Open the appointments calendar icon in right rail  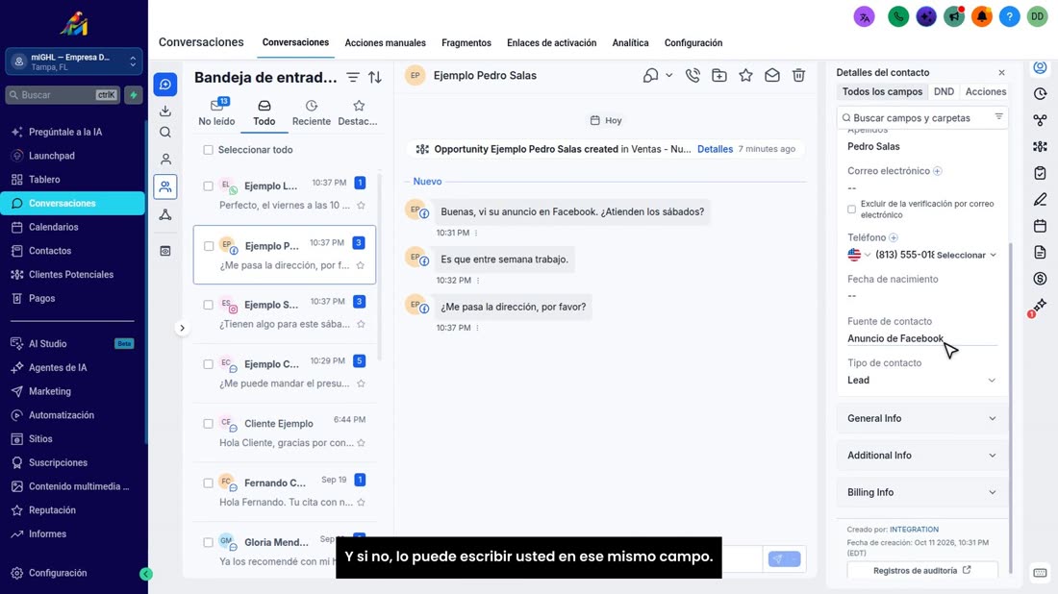[1040, 226]
